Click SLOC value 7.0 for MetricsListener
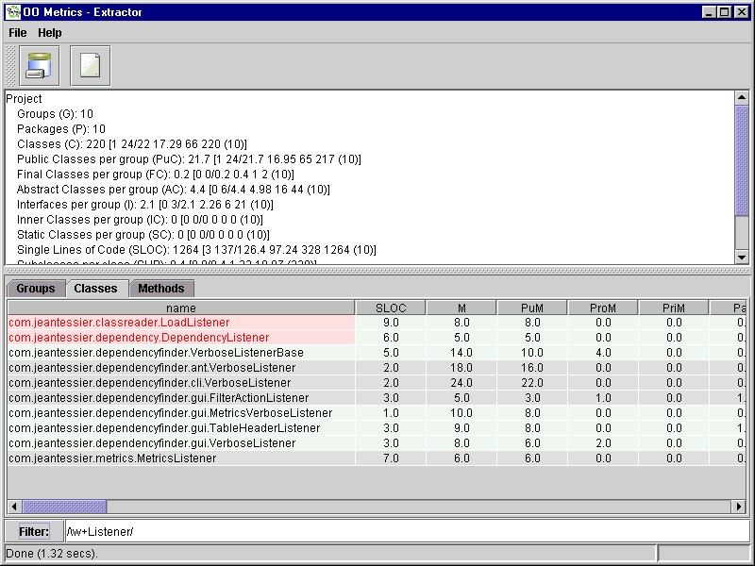Screen dimensions: 755x566 (x=391, y=458)
